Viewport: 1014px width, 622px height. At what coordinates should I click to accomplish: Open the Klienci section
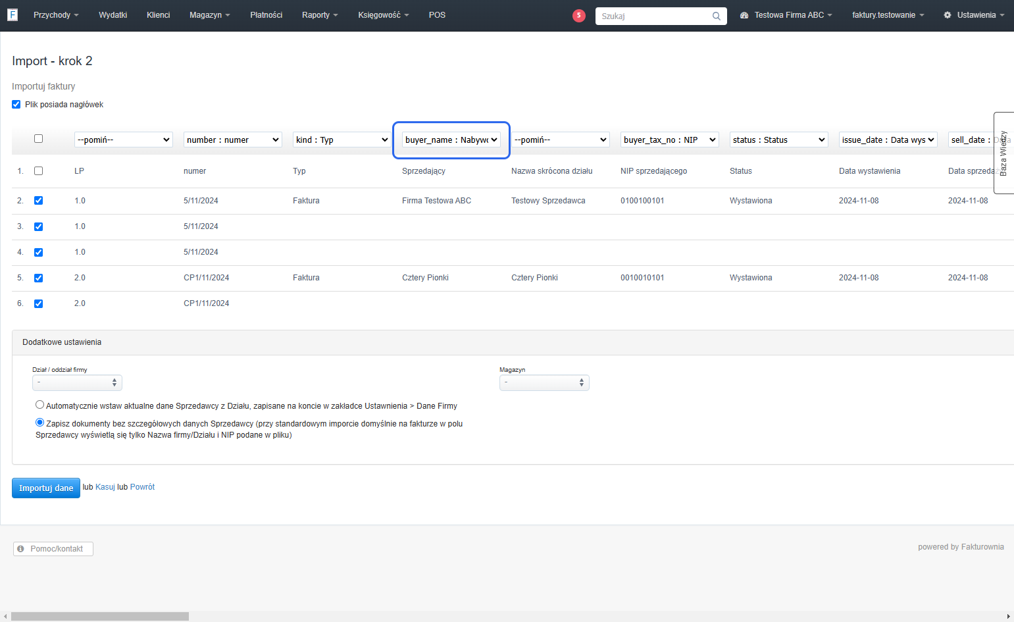tap(158, 15)
